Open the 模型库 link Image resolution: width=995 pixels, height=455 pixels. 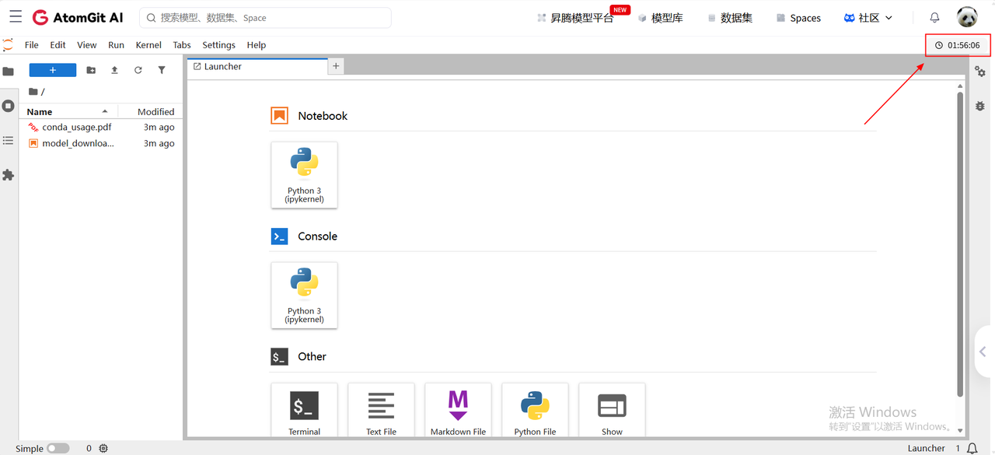tap(660, 17)
